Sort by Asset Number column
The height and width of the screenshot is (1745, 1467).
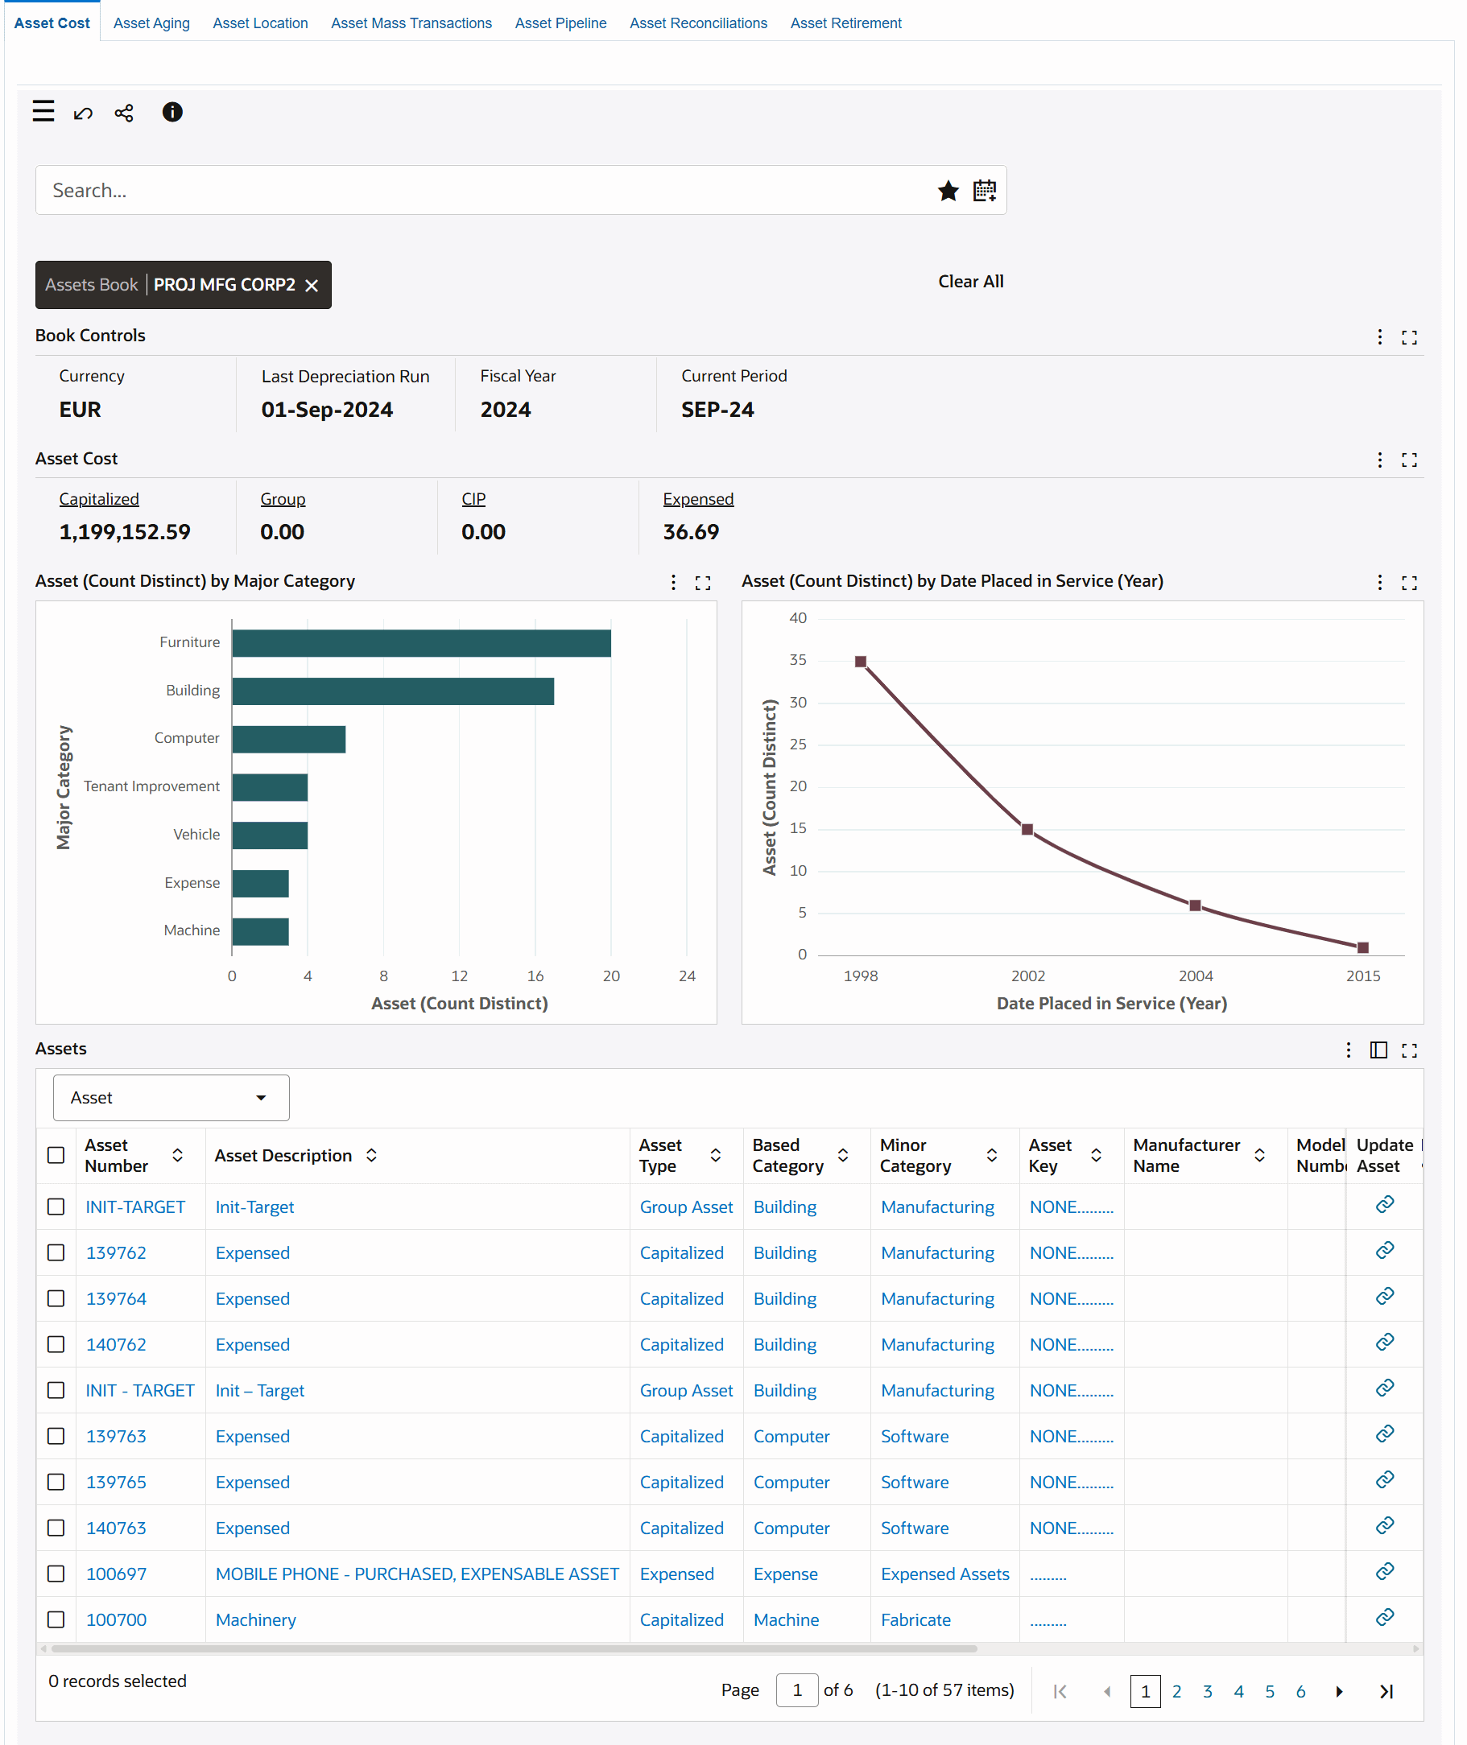pos(177,1155)
